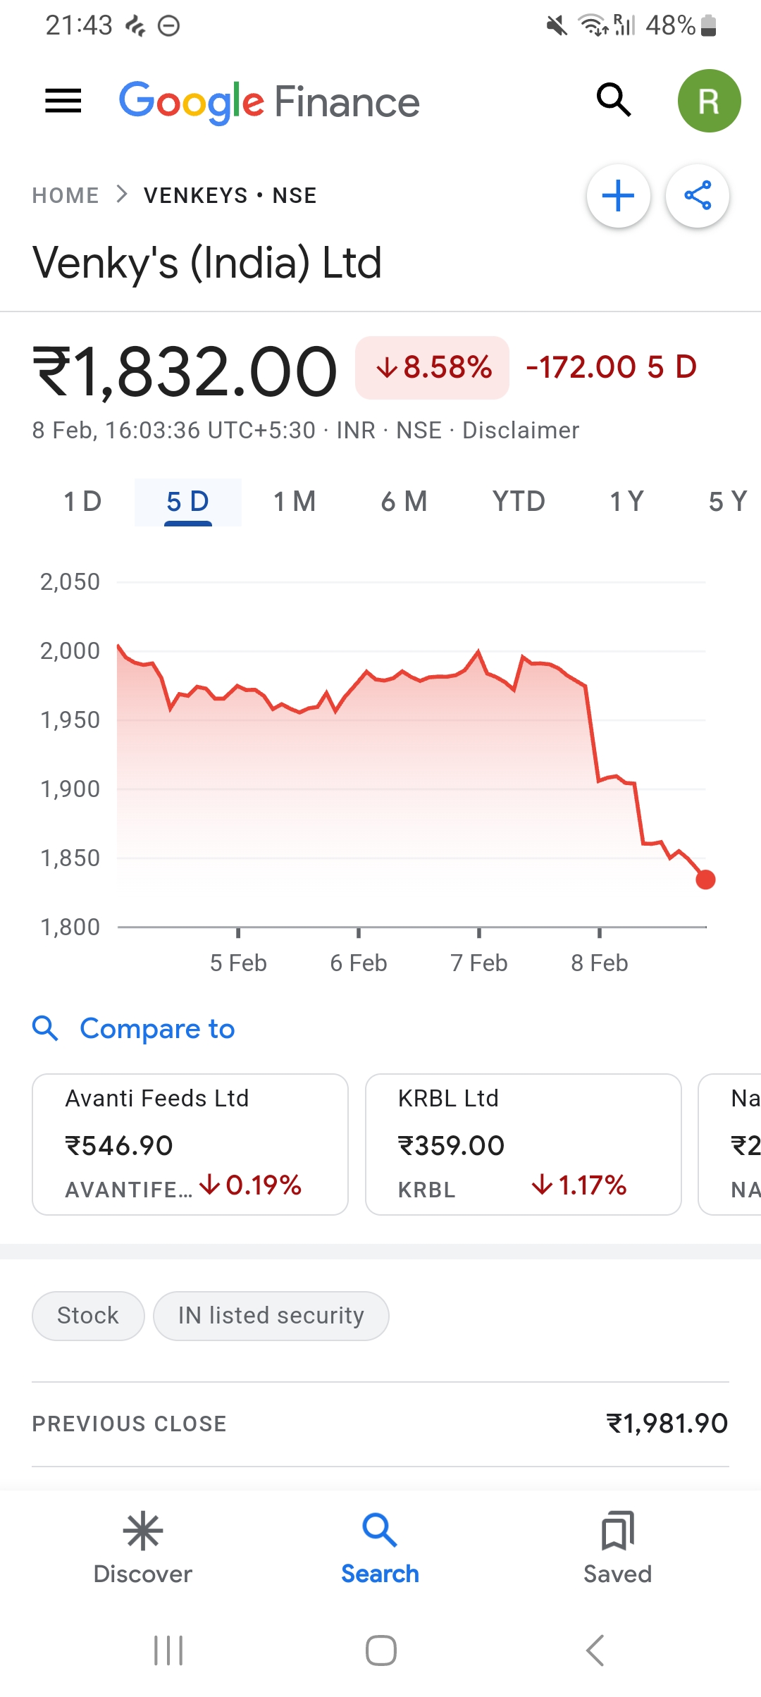Open the Disclaimer link
761x1697 pixels.
521,430
